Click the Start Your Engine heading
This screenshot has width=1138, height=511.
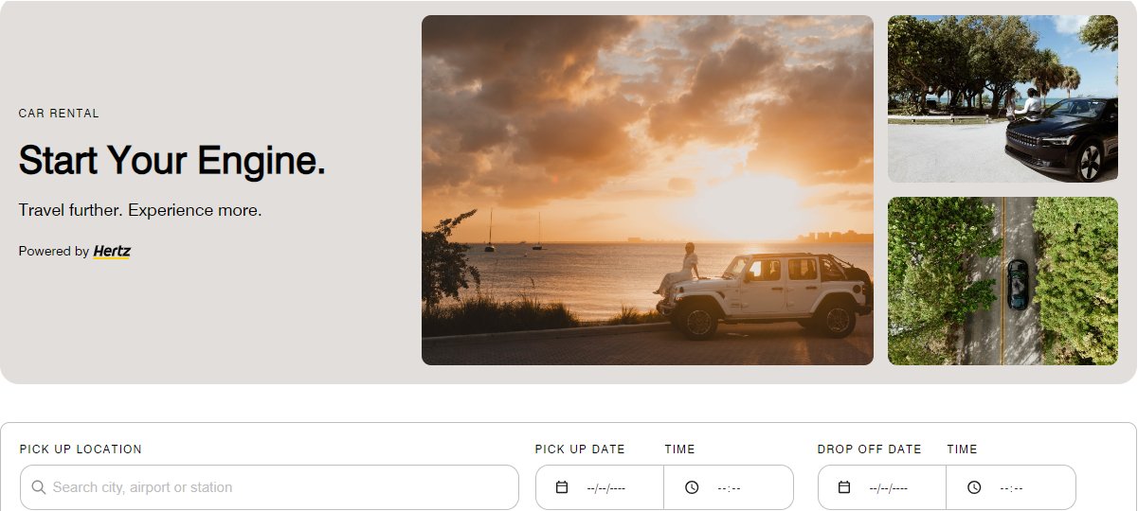click(x=172, y=161)
